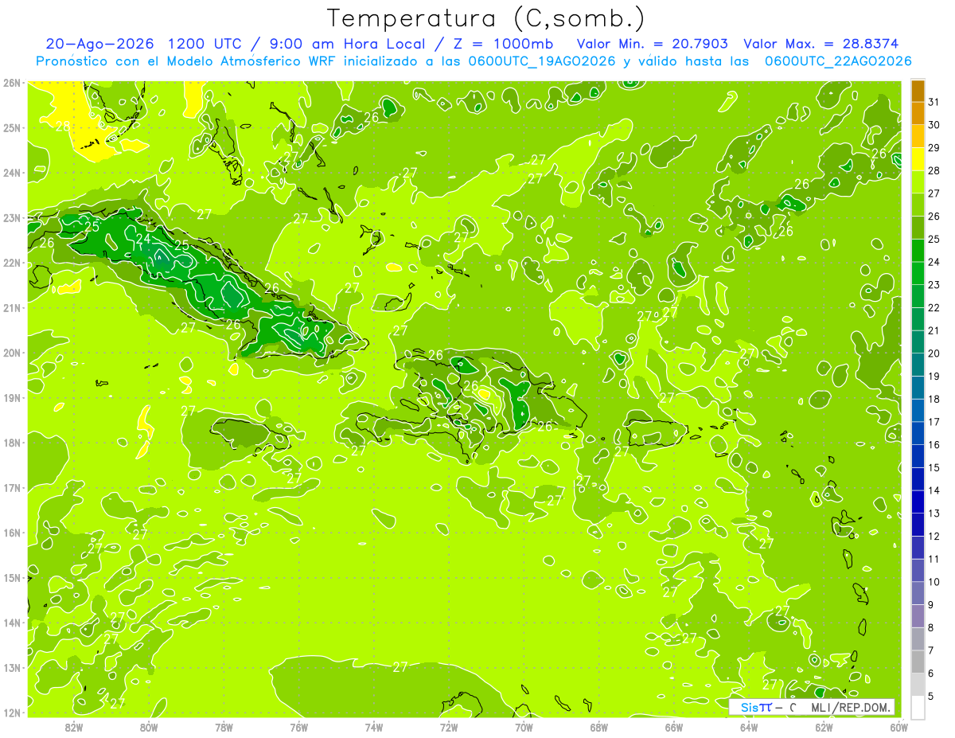Screen dimensions: 955x738
Task: Click the 24 contour label over Cuba
Action: (x=143, y=238)
